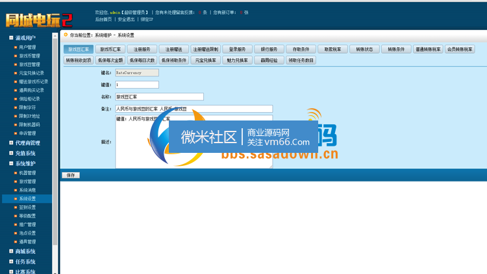Switch to the 赢局经验 tab
Image resolution: width=487 pixels, height=274 pixels.
click(x=269, y=60)
